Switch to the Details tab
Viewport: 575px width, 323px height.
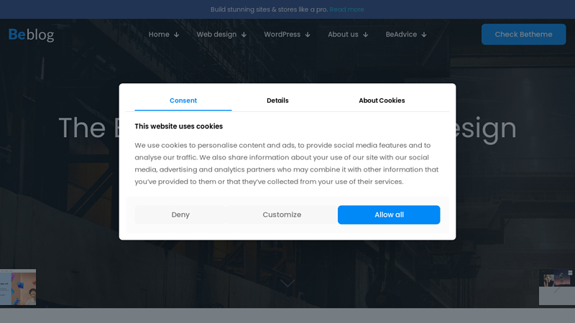[x=277, y=100]
